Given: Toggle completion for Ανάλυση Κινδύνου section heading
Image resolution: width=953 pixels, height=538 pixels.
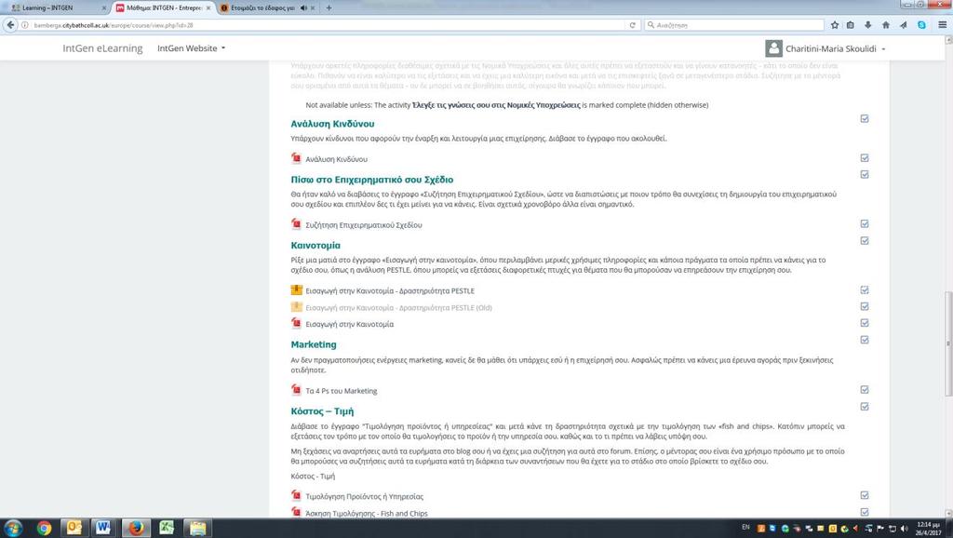Looking at the screenshot, I should [865, 118].
